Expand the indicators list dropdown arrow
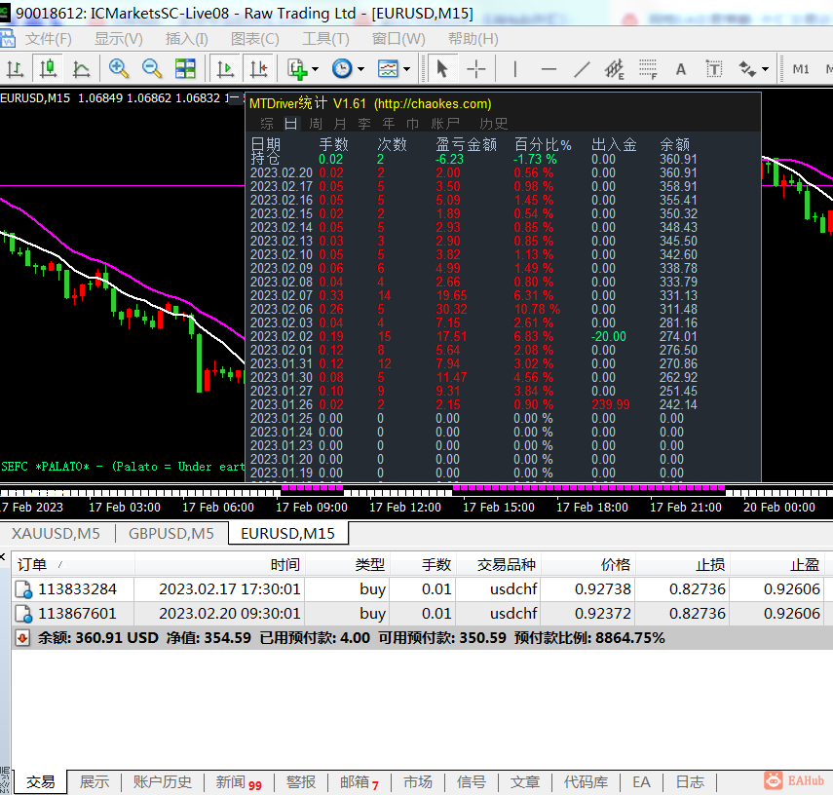 (x=315, y=69)
